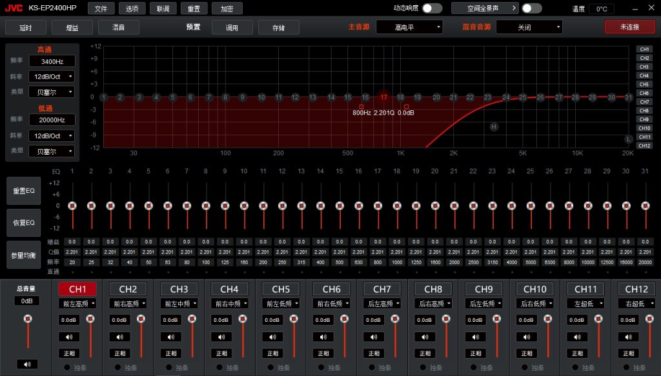This screenshot has height=376, width=661.
Task: Click the 总音量 master volume slider knob
Action: tap(28, 319)
